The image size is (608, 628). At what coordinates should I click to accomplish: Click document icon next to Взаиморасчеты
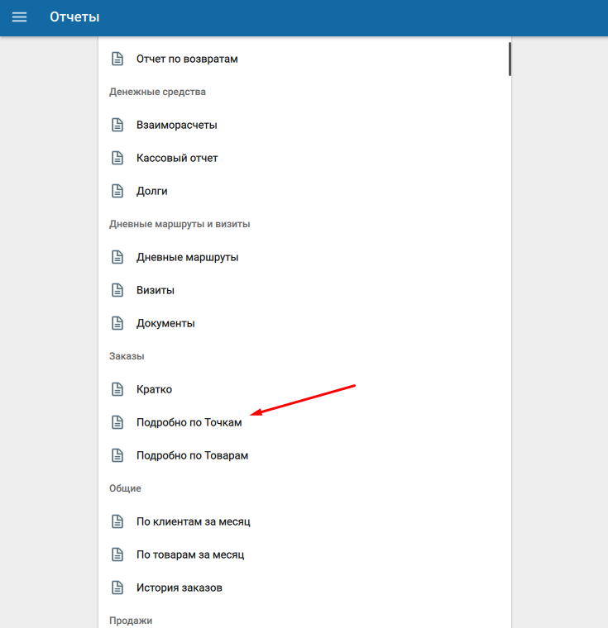117,125
